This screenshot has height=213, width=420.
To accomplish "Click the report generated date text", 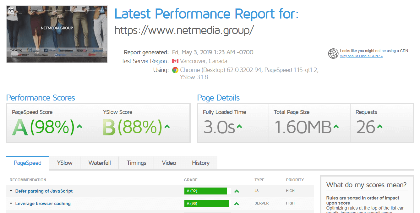I will click(213, 52).
